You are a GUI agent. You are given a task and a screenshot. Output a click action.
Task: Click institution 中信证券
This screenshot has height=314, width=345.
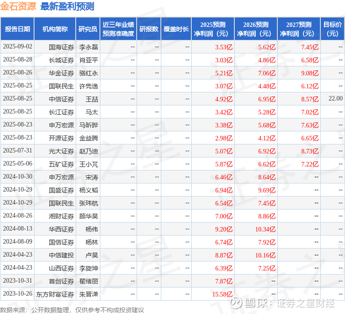click(x=61, y=99)
